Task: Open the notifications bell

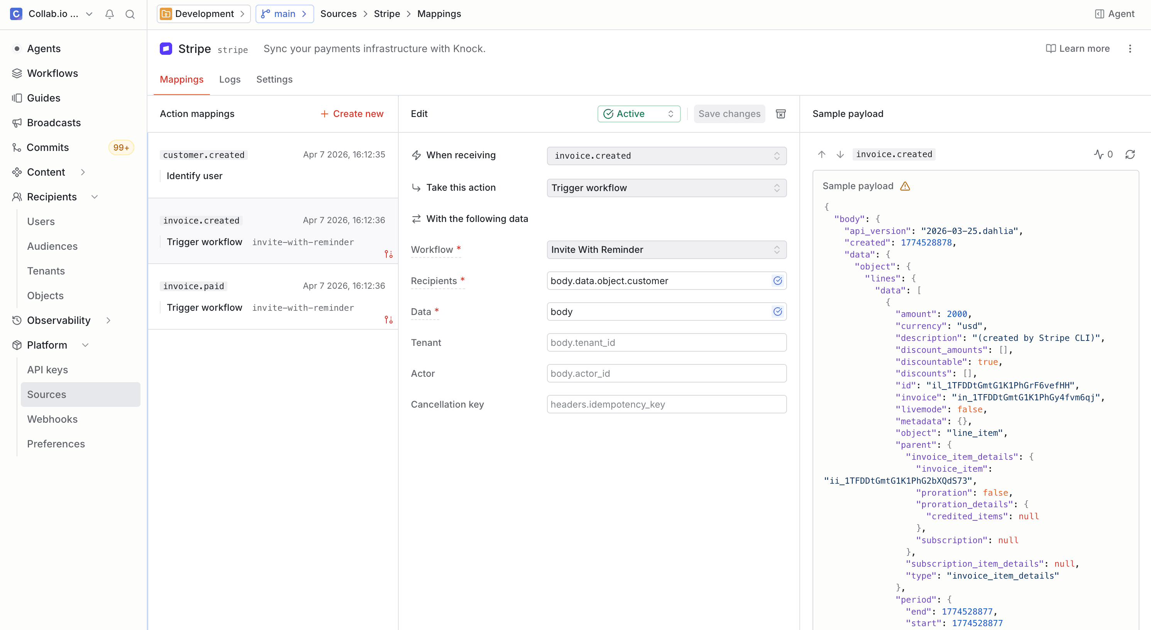Action: tap(109, 14)
